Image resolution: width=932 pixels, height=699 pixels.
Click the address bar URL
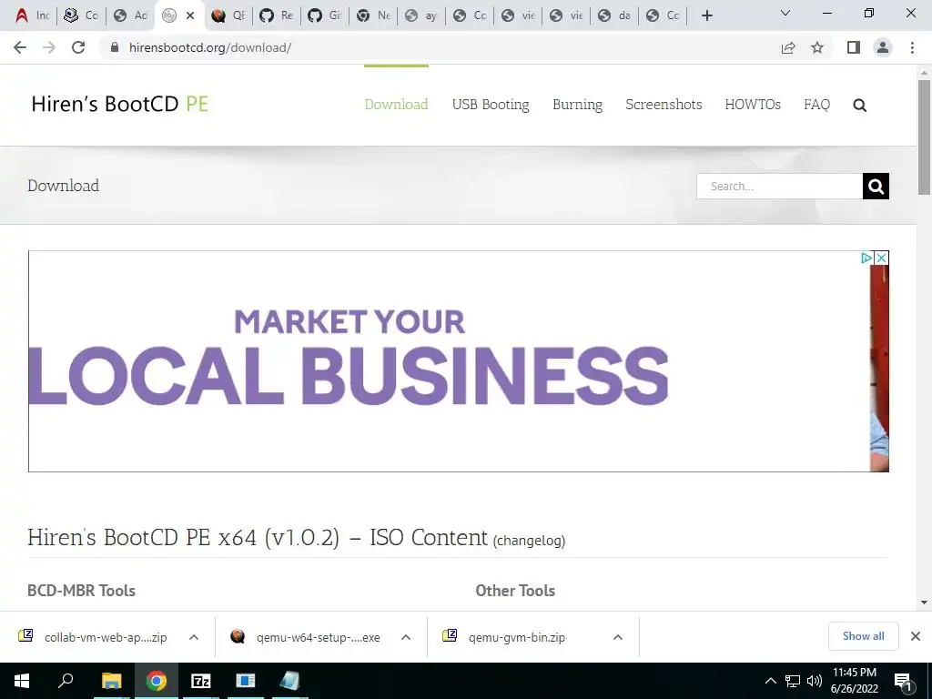pyautogui.click(x=210, y=47)
